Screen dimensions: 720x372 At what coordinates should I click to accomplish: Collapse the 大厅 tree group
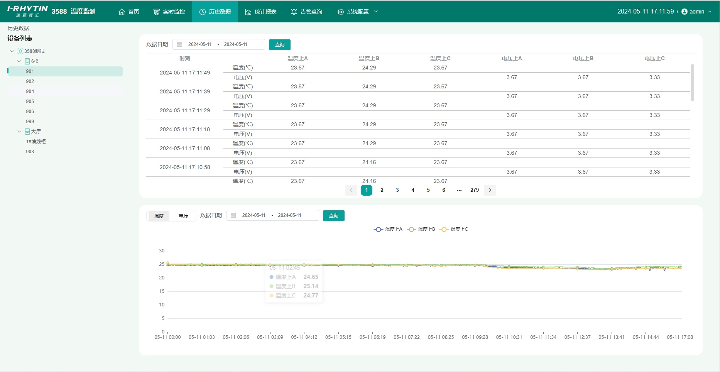pos(19,132)
